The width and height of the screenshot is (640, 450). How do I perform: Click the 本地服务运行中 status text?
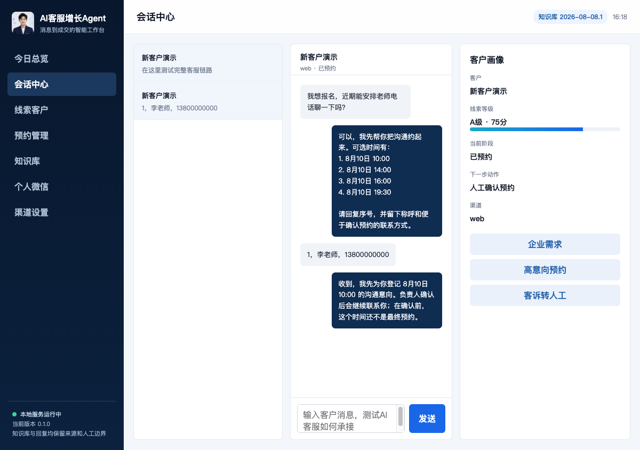(41, 414)
